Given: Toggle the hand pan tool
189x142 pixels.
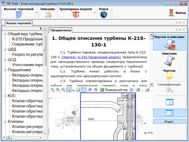Looking at the screenshot, I should 83,90.
